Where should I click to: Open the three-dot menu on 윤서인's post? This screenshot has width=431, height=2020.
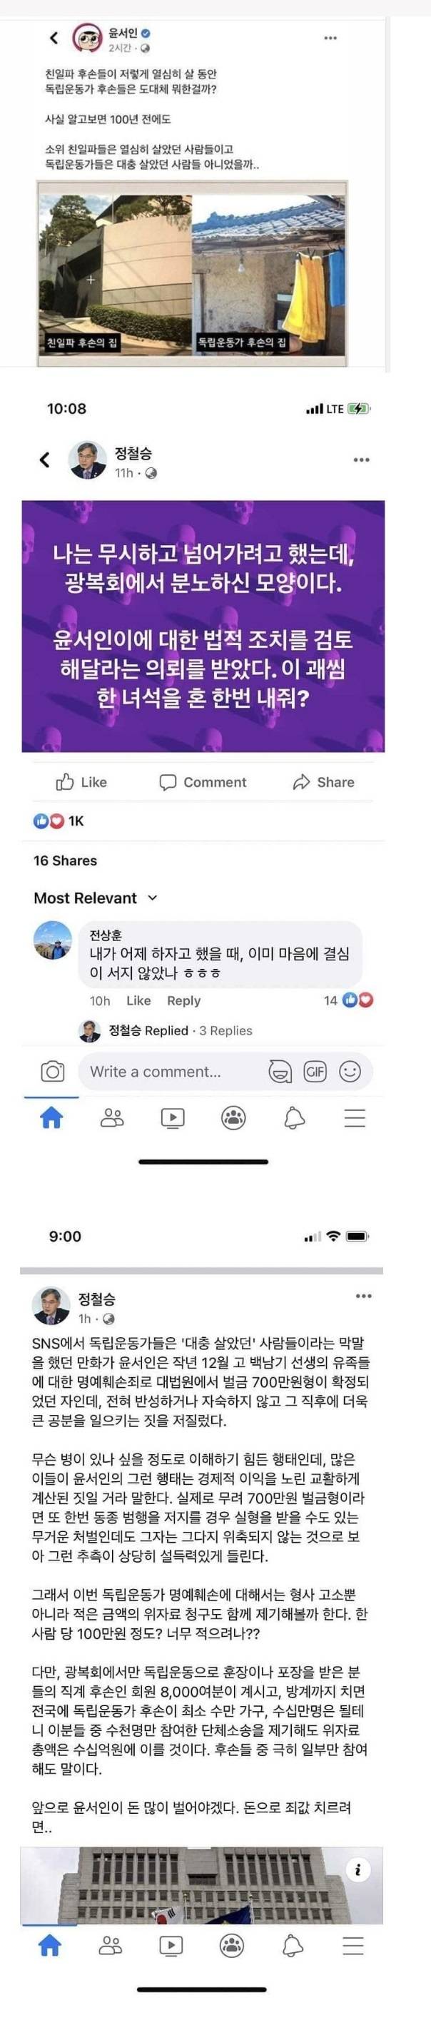[330, 38]
